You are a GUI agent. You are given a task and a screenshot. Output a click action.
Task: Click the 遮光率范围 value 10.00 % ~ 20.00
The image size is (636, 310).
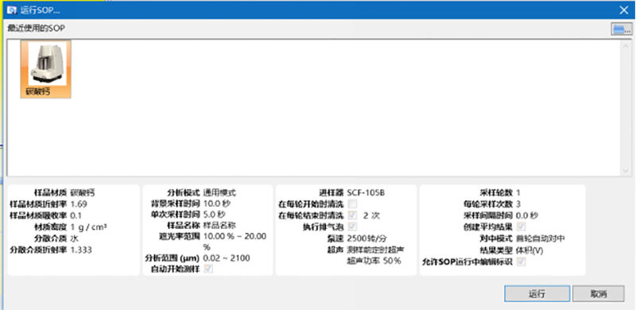[235, 236]
